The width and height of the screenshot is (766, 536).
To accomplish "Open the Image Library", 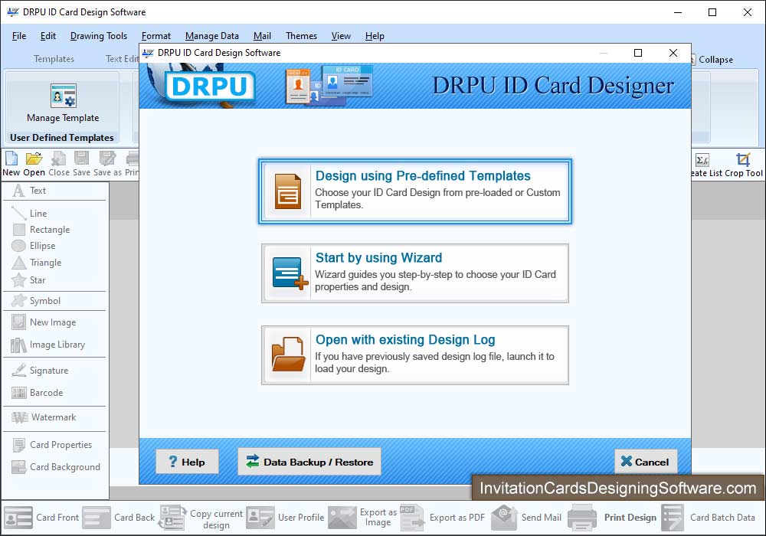I will (47, 345).
